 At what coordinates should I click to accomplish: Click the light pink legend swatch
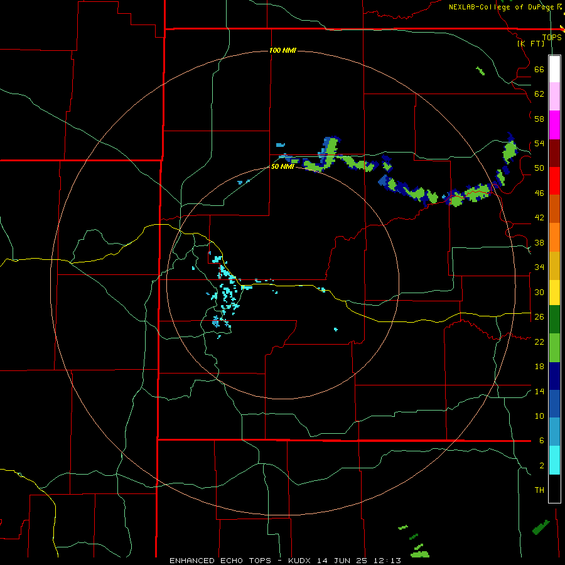click(x=554, y=96)
